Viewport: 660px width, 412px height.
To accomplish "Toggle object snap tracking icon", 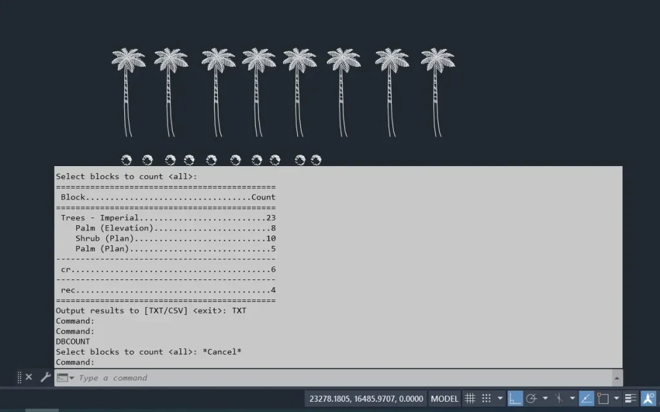I will [x=587, y=398].
